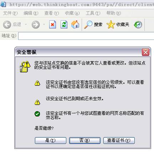Open the 收藏(A) menu
Image resolution: width=154 pixels, height=155 pixels.
click(72, 13)
